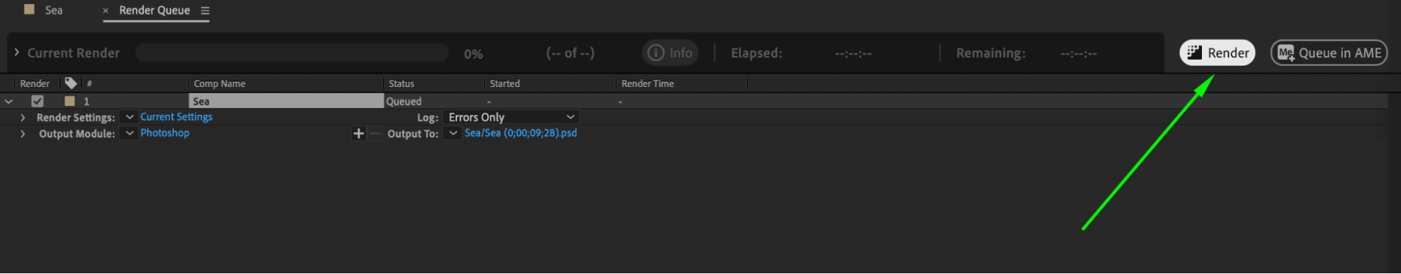Image resolution: width=1401 pixels, height=274 pixels.
Task: Close the Render Queue tab
Action: [106, 11]
